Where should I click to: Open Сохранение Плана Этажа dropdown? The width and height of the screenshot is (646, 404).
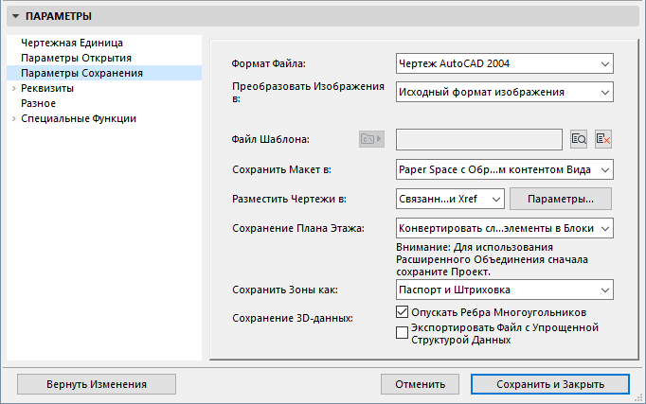(x=505, y=228)
